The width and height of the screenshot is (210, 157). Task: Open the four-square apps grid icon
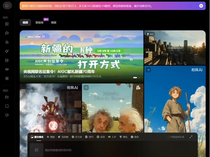click(7, 78)
